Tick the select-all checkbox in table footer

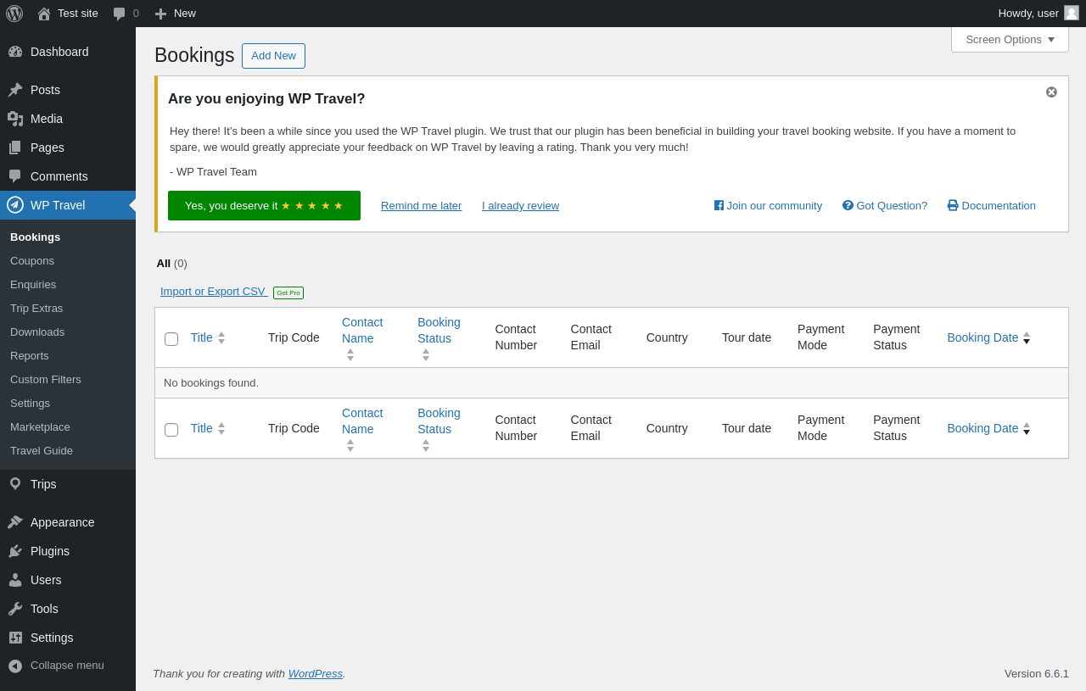pyautogui.click(x=171, y=430)
